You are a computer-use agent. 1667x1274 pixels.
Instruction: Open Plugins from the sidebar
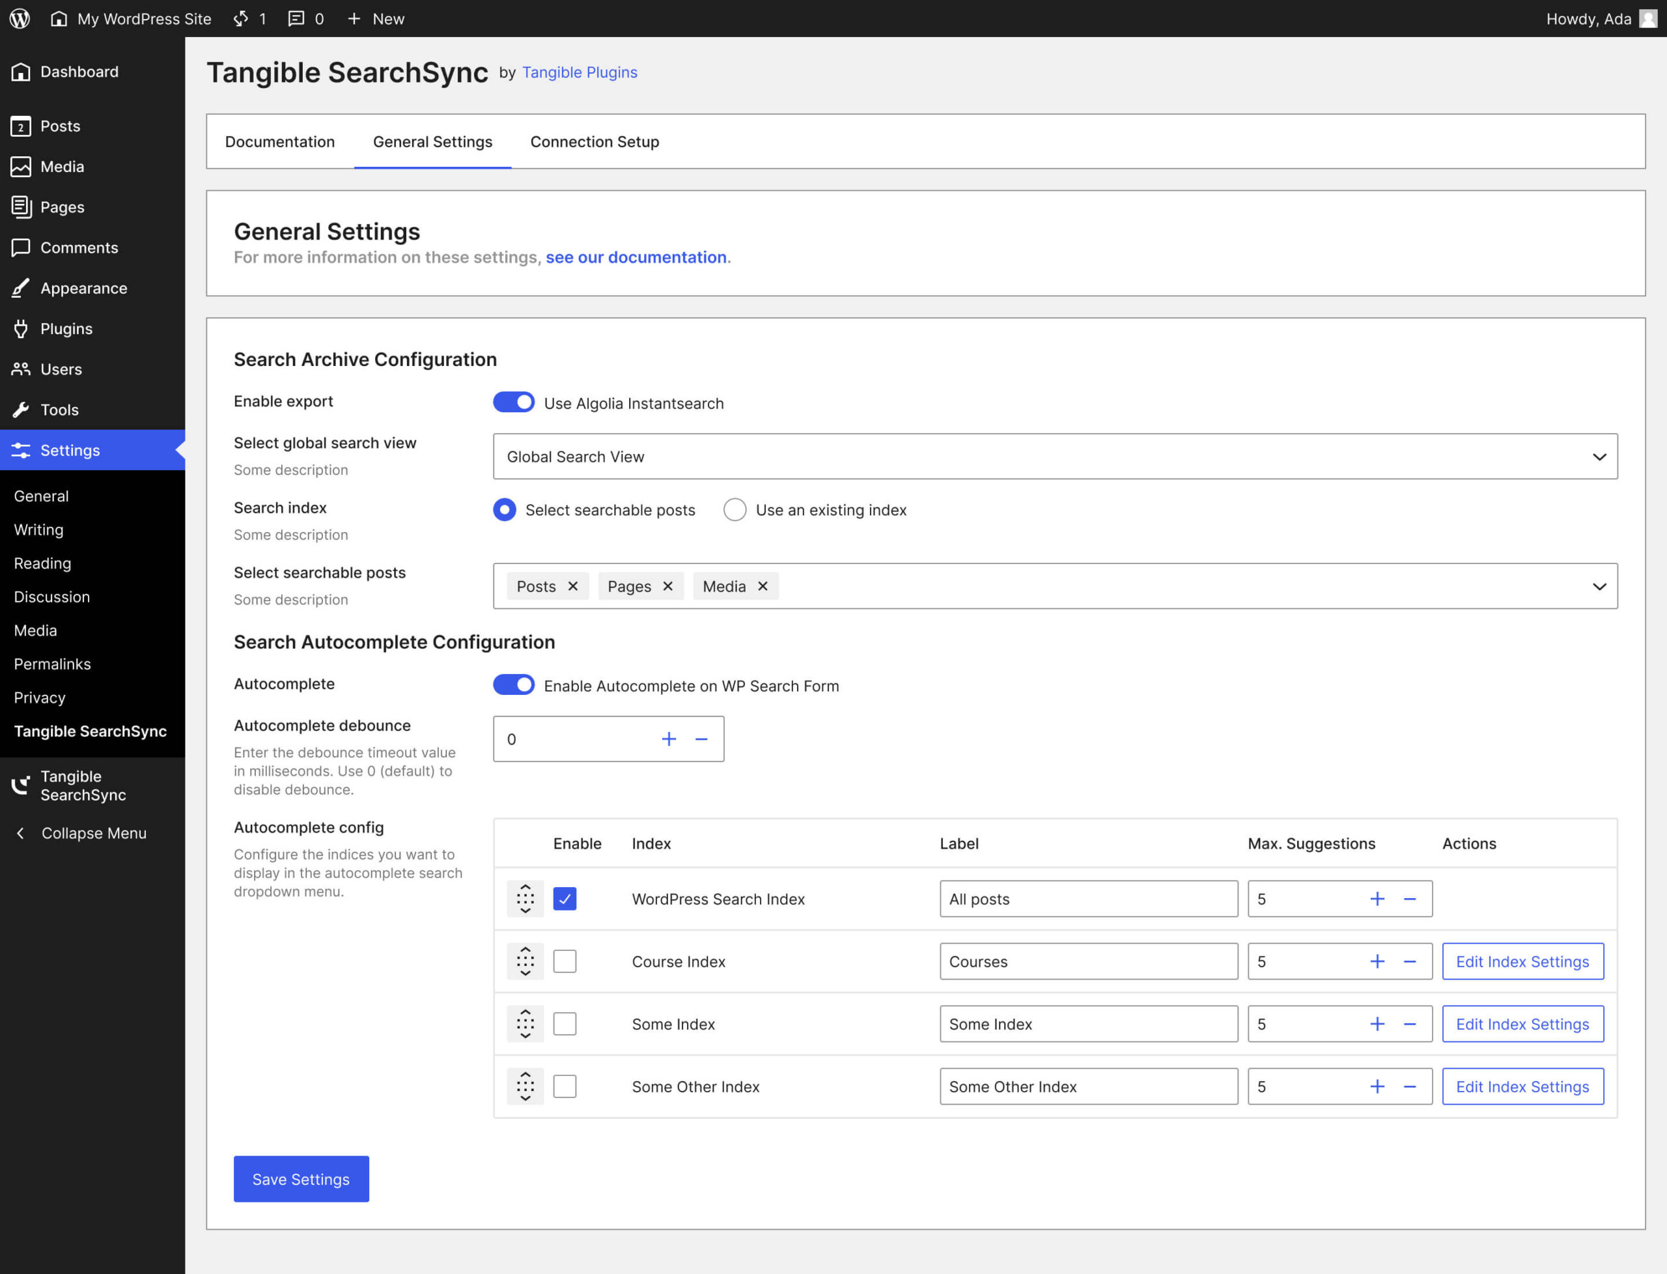click(66, 328)
